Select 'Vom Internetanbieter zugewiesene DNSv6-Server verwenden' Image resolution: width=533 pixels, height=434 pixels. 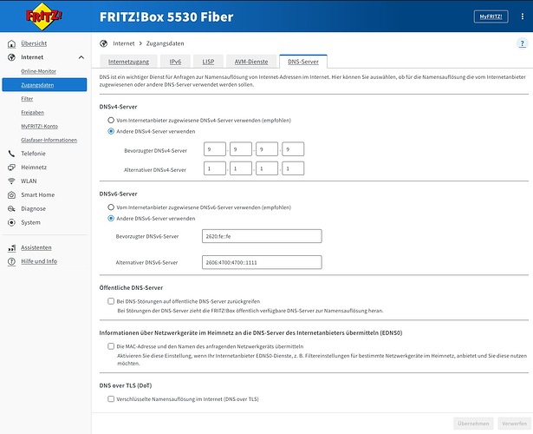[x=110, y=207]
